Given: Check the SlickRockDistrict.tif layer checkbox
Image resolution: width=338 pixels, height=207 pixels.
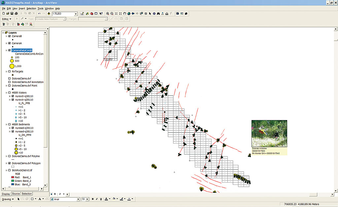Looking at the screenshot, I should [x=10, y=170].
